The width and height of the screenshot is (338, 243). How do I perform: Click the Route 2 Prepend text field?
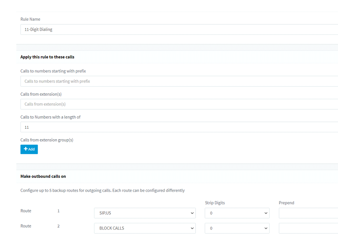(x=308, y=228)
